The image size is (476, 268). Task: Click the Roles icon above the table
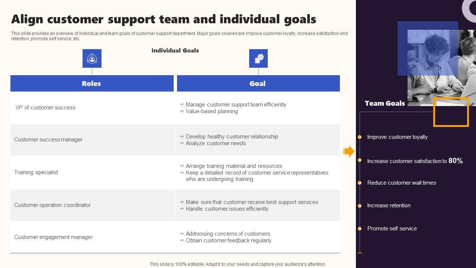92,58
